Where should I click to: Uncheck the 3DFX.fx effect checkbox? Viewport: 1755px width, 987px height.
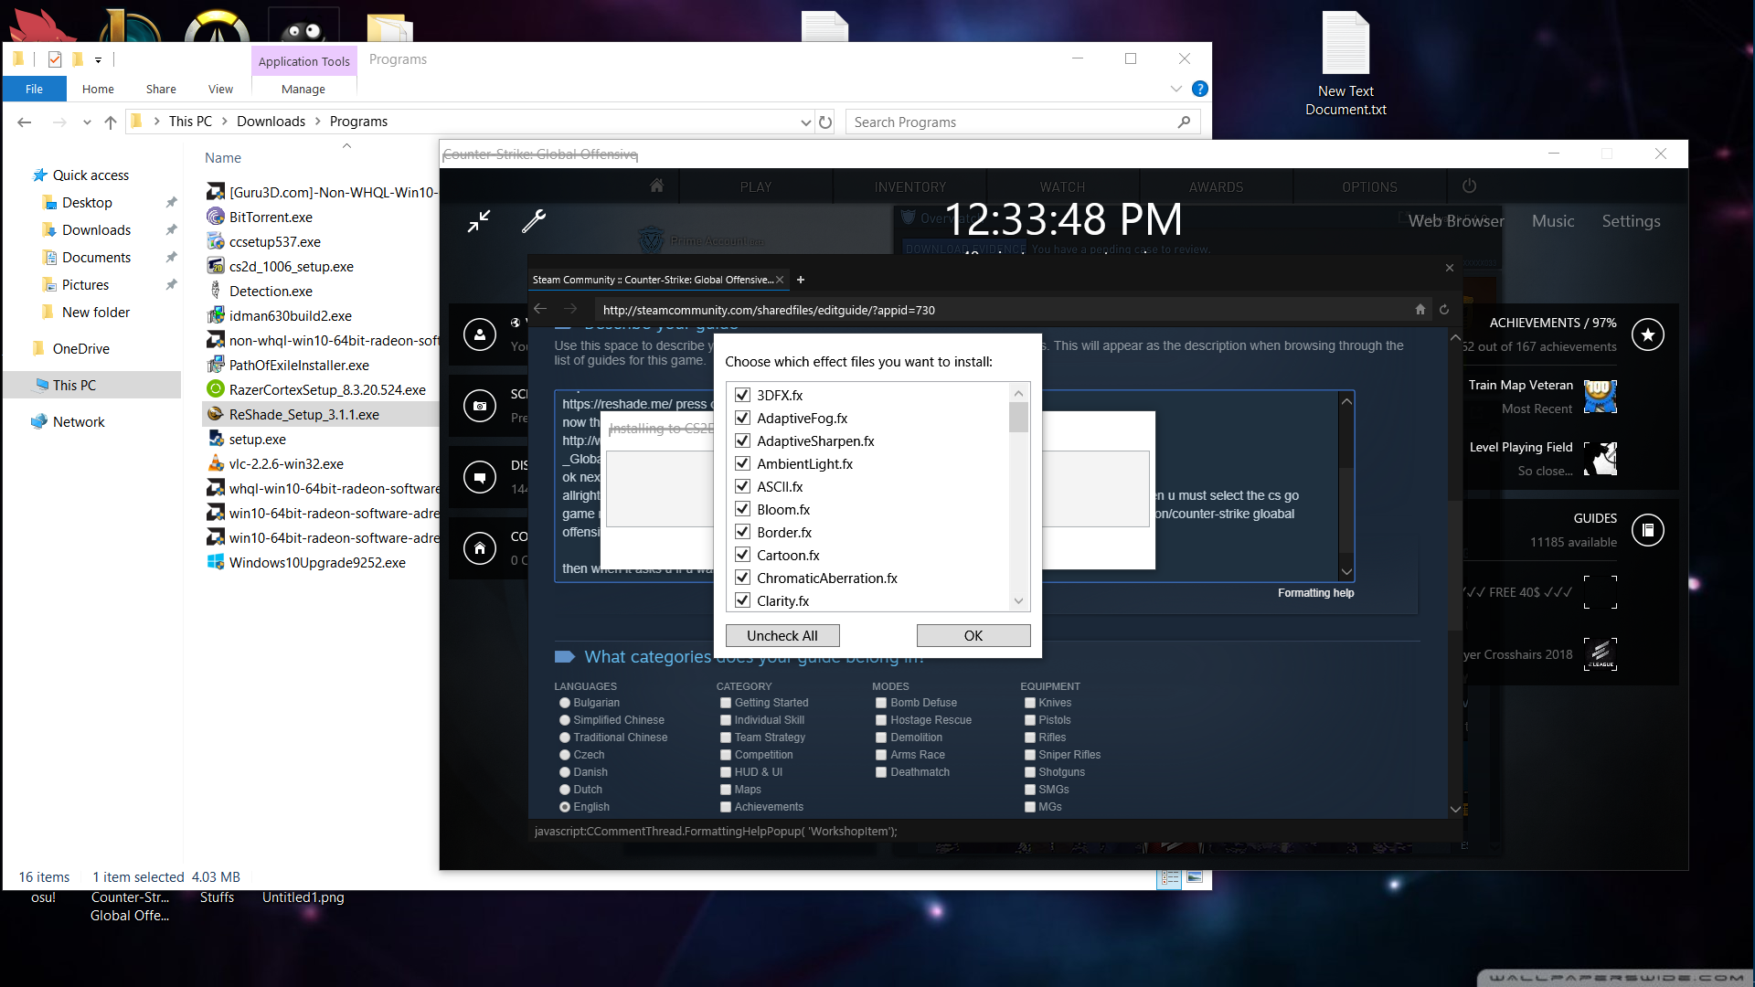(743, 395)
